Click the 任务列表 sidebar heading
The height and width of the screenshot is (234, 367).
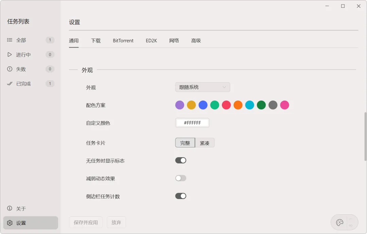tap(18, 21)
